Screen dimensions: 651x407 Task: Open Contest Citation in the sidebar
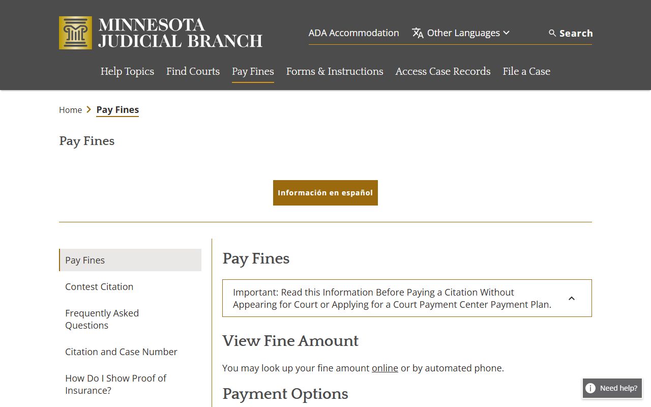click(99, 286)
